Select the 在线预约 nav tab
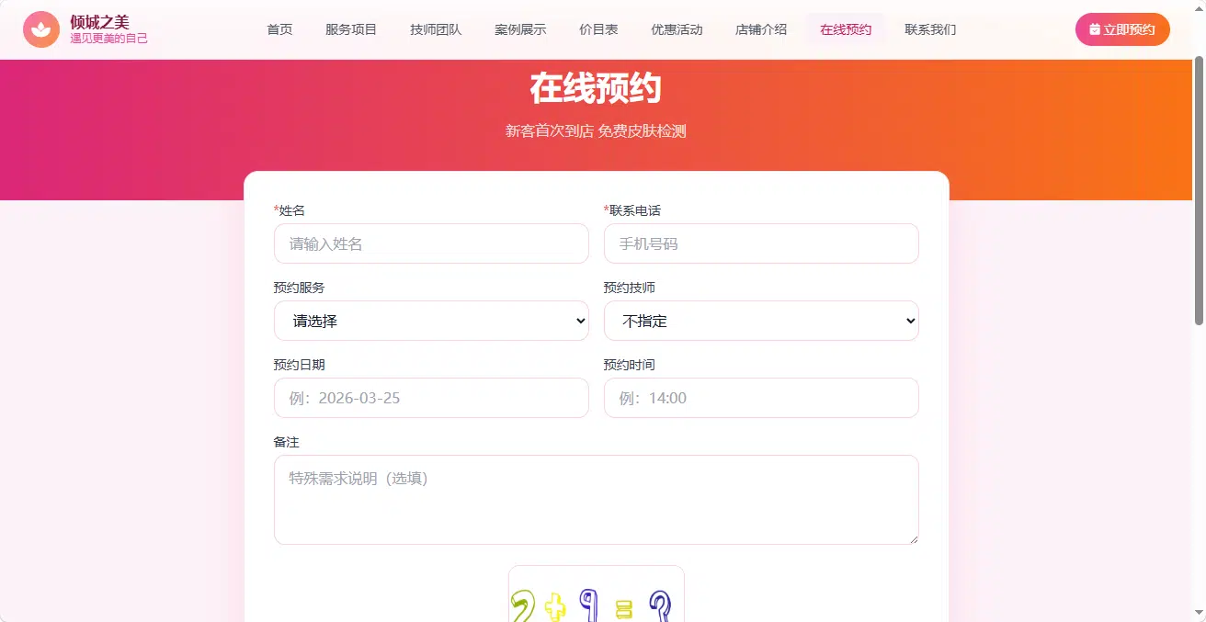 (x=846, y=29)
